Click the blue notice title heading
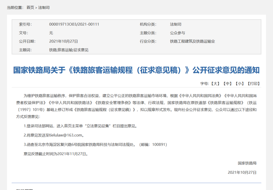 click(136, 70)
